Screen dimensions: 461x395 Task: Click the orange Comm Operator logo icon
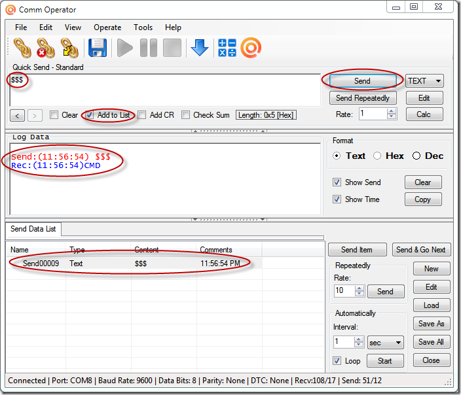251,48
